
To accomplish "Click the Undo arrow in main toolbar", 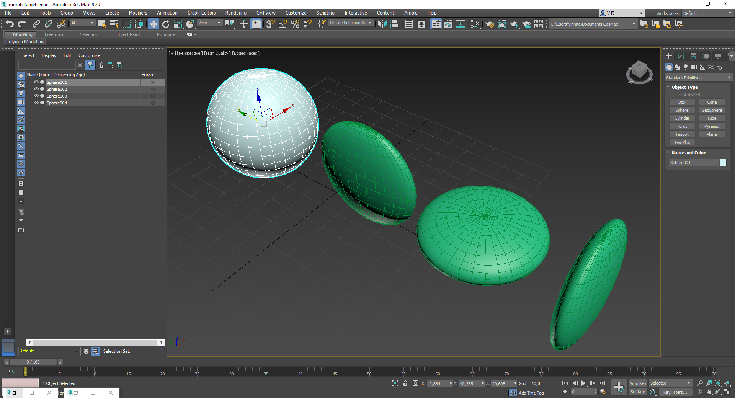I will point(10,24).
